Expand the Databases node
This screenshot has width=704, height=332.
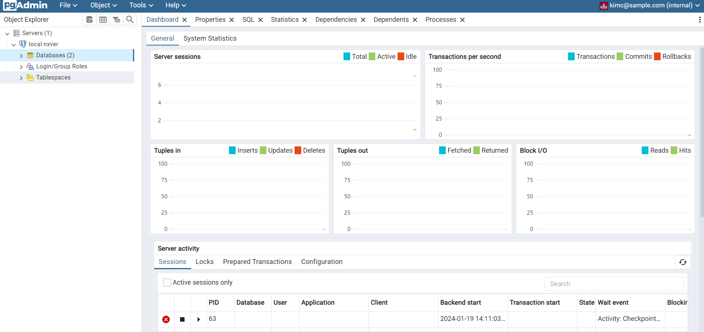21,56
